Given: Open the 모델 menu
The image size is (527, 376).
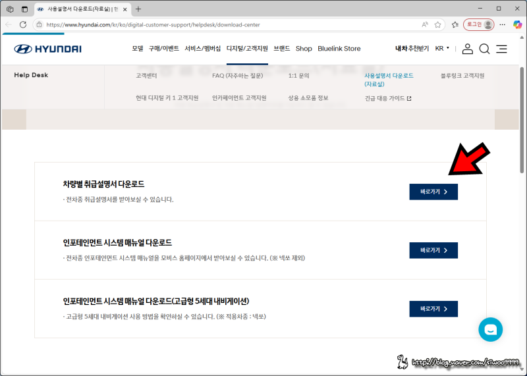Looking at the screenshot, I should pyautogui.click(x=138, y=48).
